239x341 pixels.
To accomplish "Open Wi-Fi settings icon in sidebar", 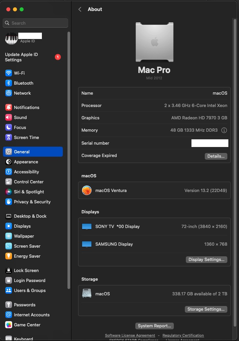I will point(8,73).
